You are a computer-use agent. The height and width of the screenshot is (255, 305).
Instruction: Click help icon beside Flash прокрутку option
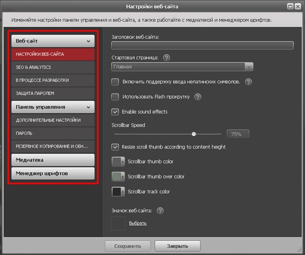(x=198, y=97)
